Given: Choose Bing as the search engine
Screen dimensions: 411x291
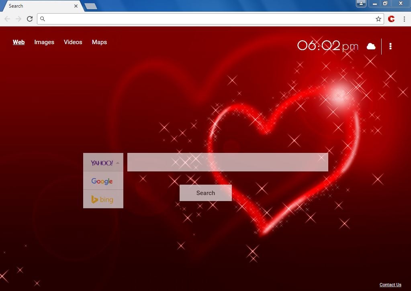Looking at the screenshot, I should coord(103,199).
